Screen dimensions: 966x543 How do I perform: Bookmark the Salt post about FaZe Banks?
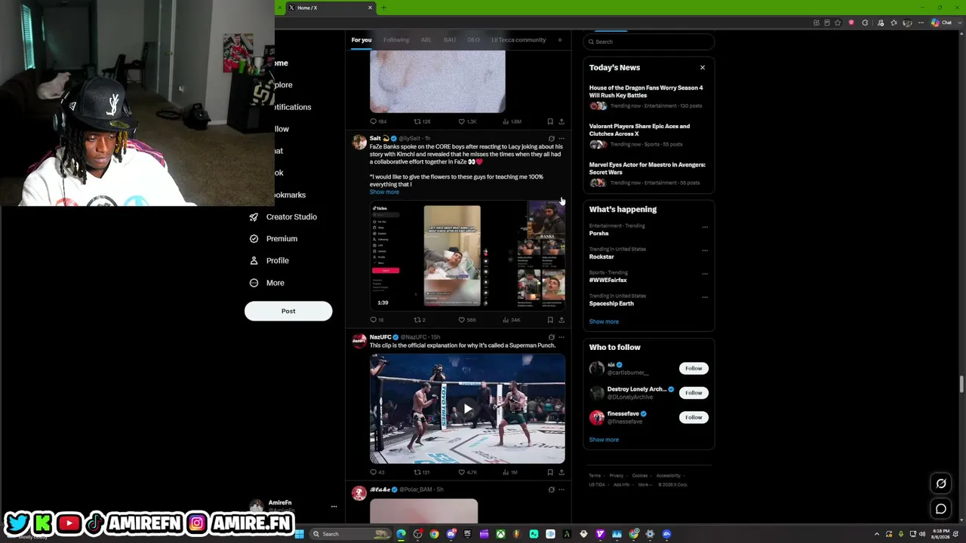tap(550, 320)
